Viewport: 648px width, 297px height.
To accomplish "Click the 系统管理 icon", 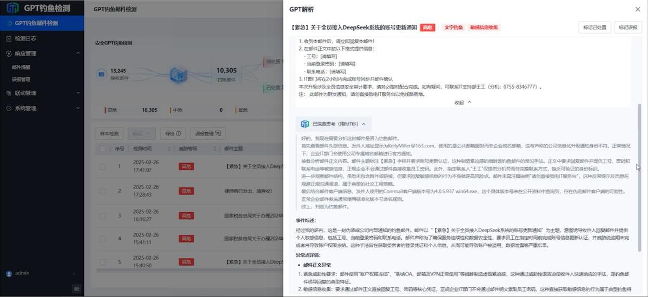I will coord(9,108).
